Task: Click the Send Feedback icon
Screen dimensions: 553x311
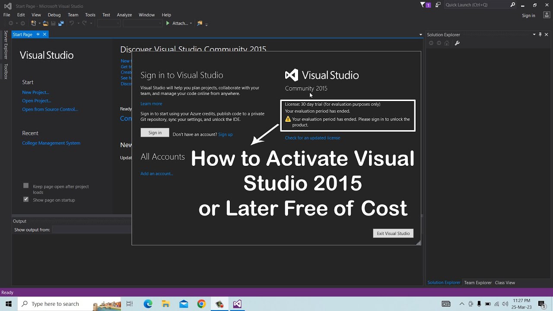Action: coord(438,5)
